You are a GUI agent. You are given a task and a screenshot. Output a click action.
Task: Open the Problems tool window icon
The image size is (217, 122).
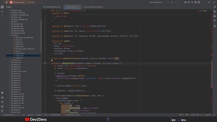click(2, 102)
